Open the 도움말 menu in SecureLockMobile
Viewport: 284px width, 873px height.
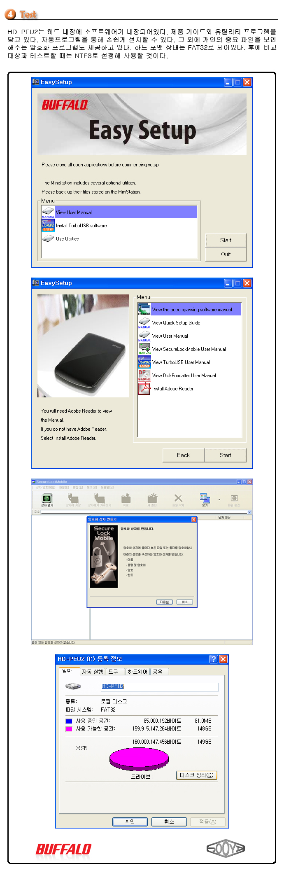tap(107, 487)
